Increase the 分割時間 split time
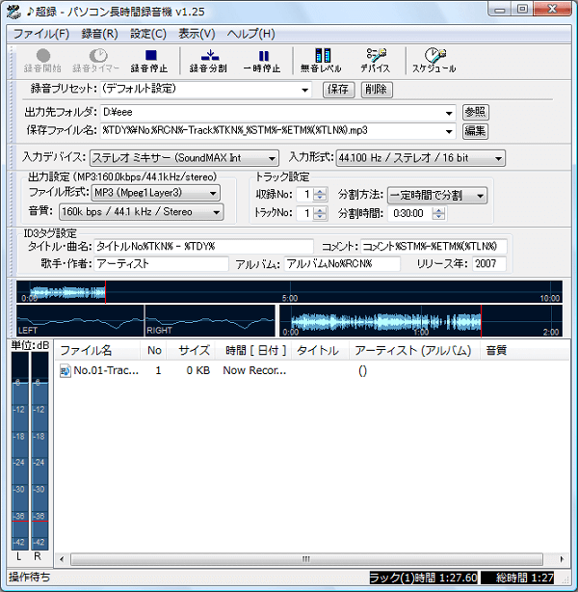Screen dimensions: 578x592 coord(438,211)
